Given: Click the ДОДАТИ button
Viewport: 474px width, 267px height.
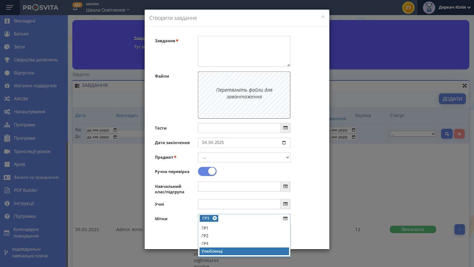Looking at the screenshot, I should 452,99.
